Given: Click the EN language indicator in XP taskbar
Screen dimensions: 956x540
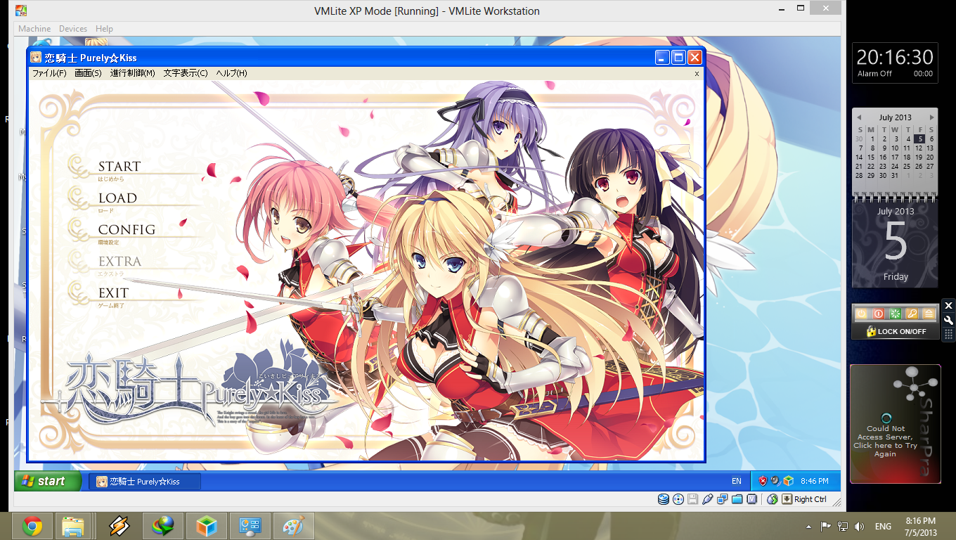Looking at the screenshot, I should coord(737,482).
